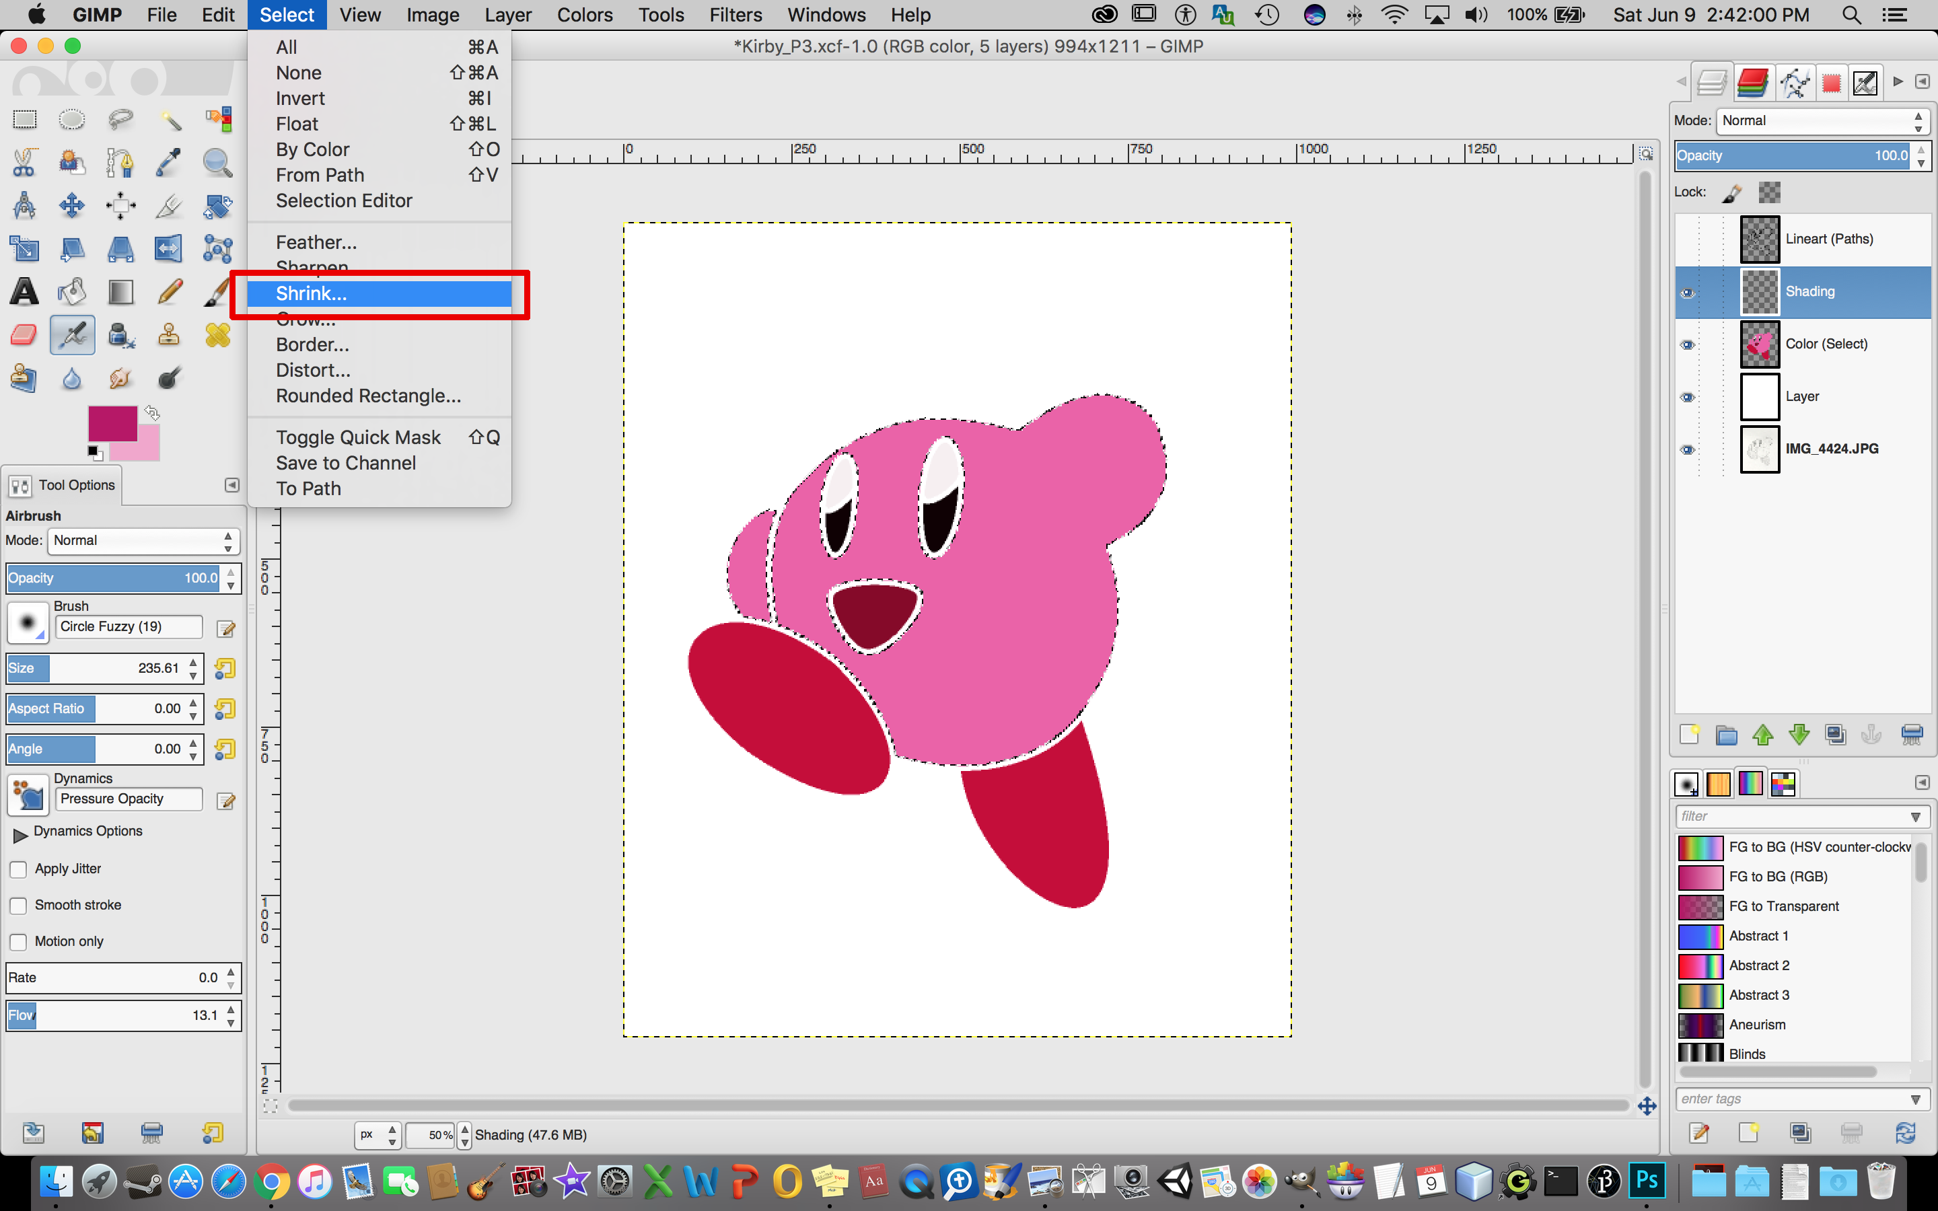This screenshot has height=1211, width=1938.
Task: Select the Pencil tool
Action: pos(169,291)
